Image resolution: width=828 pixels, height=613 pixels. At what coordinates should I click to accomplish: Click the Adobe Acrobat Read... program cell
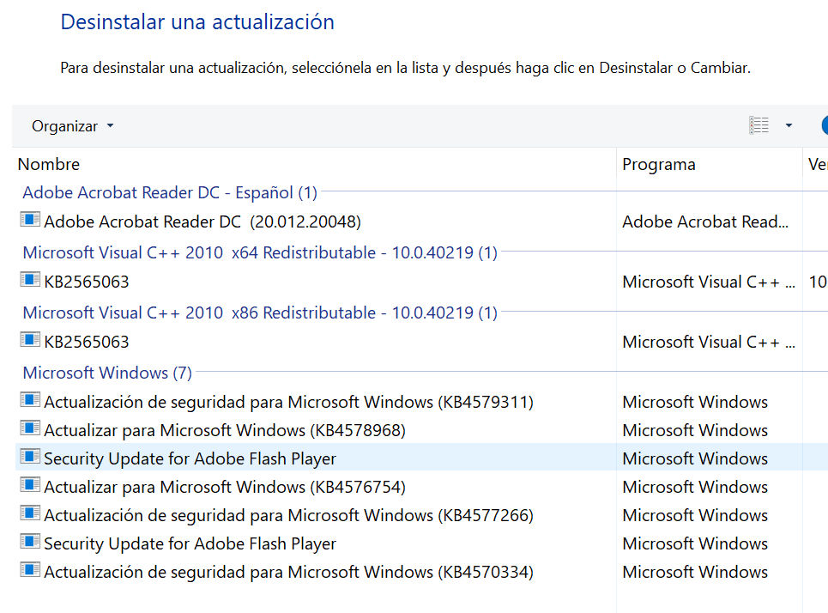coord(705,222)
